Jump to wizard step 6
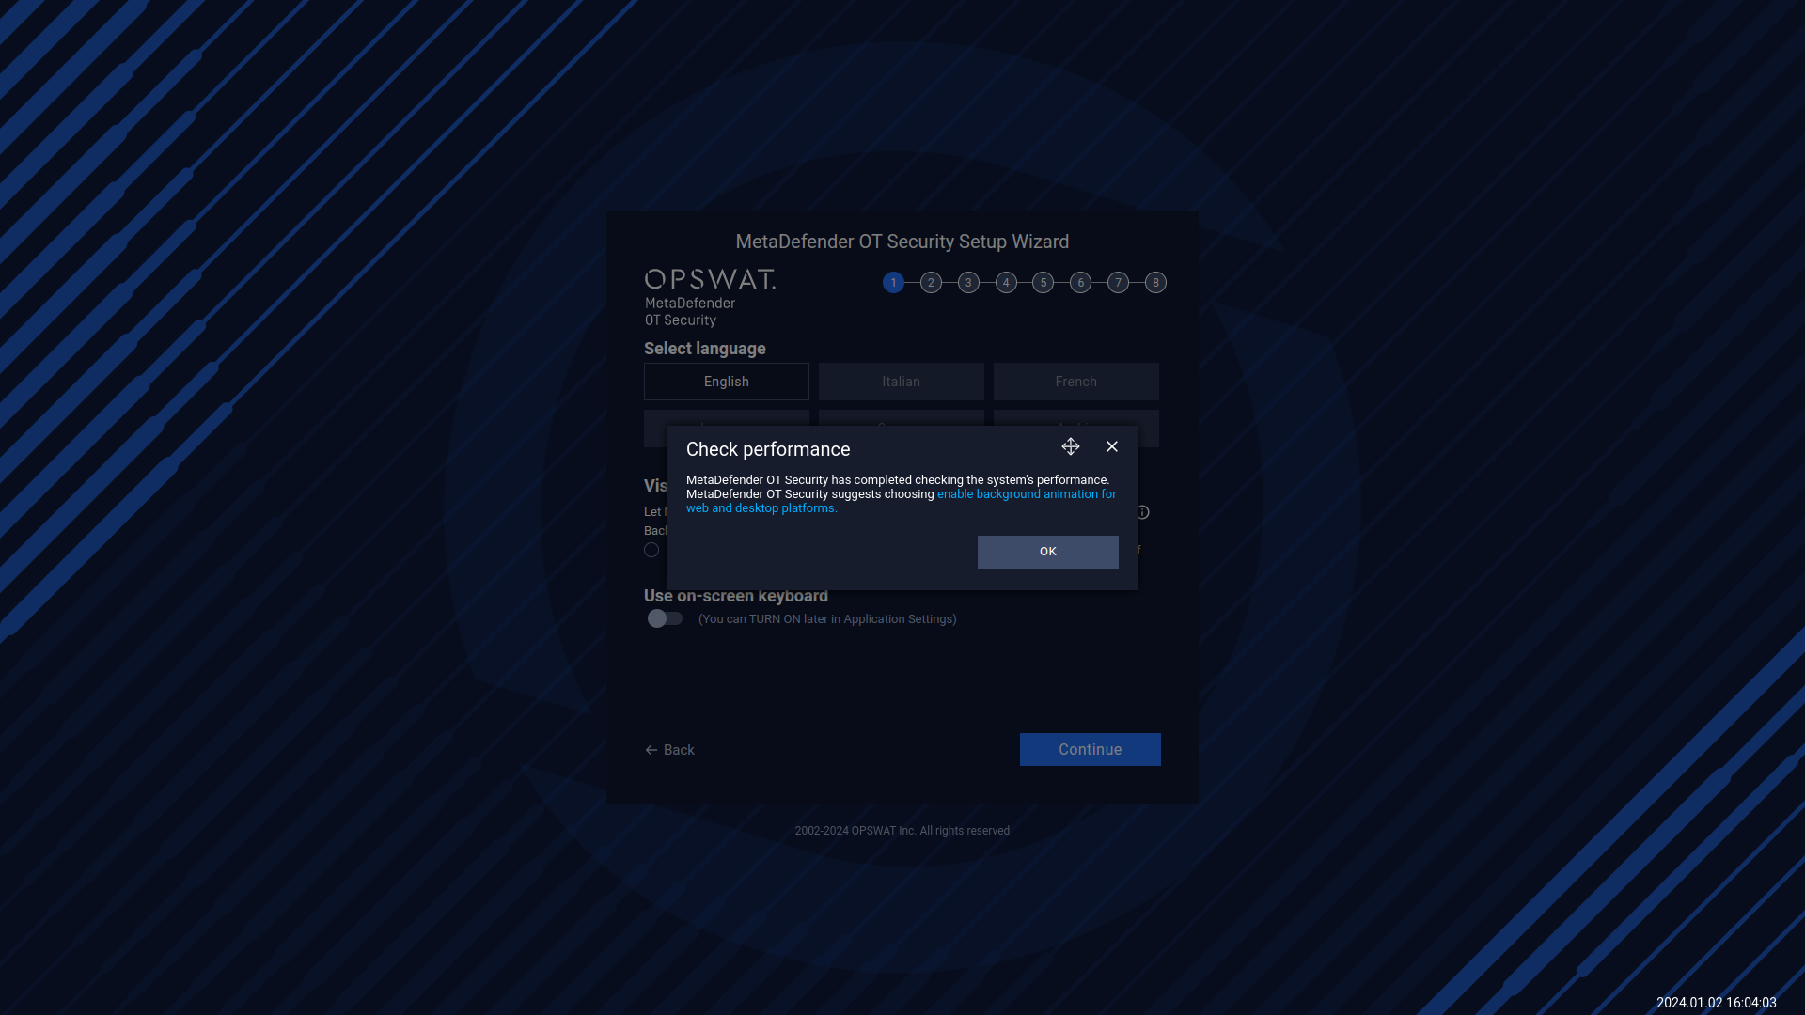Viewport: 1805px width, 1015px height. (x=1080, y=283)
